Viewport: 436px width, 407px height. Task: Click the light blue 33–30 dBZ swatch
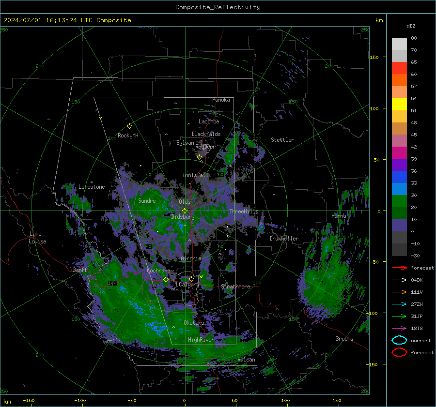point(399,189)
